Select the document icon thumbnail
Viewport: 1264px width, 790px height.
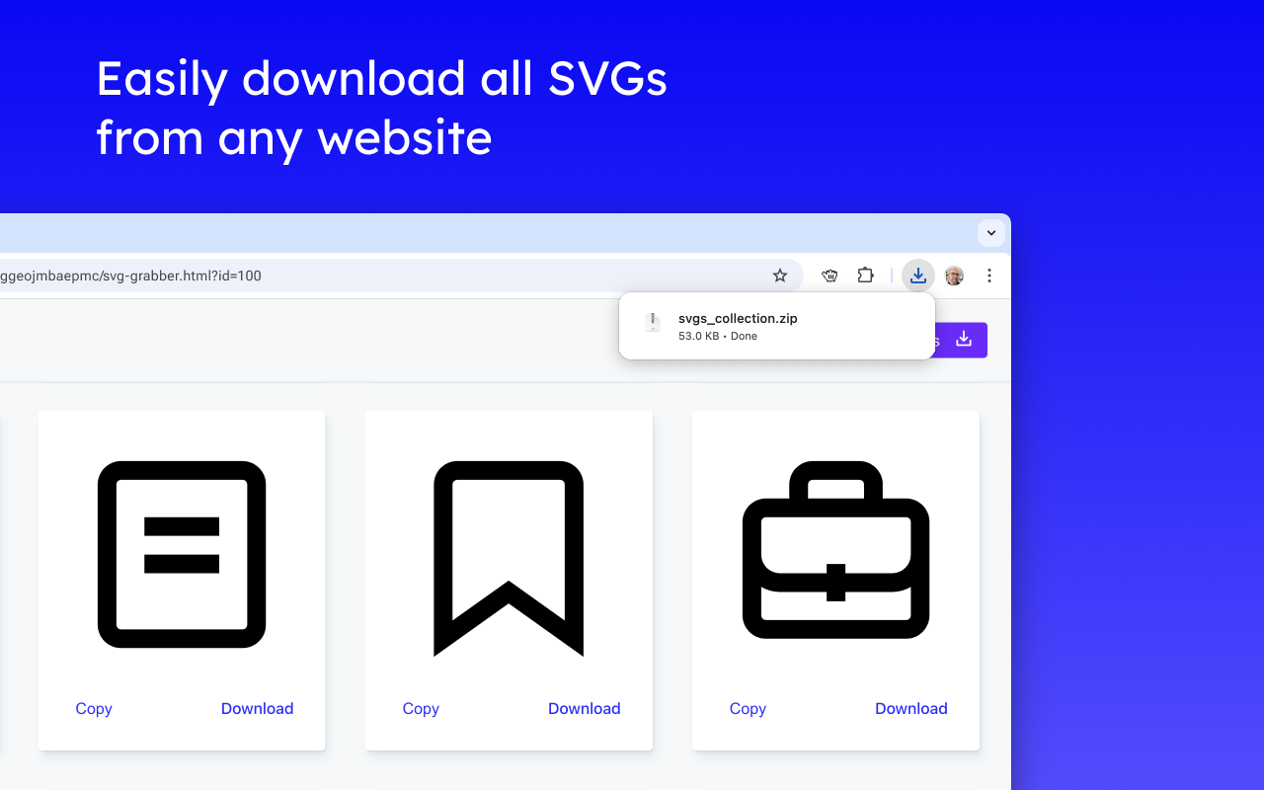pyautogui.click(x=182, y=555)
